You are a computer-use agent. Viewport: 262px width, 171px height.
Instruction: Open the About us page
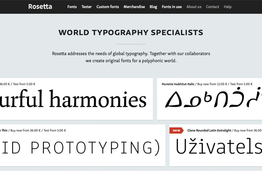click(x=194, y=7)
